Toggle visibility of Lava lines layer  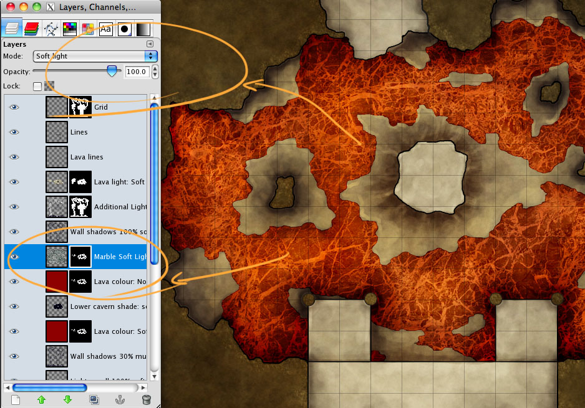click(x=14, y=157)
